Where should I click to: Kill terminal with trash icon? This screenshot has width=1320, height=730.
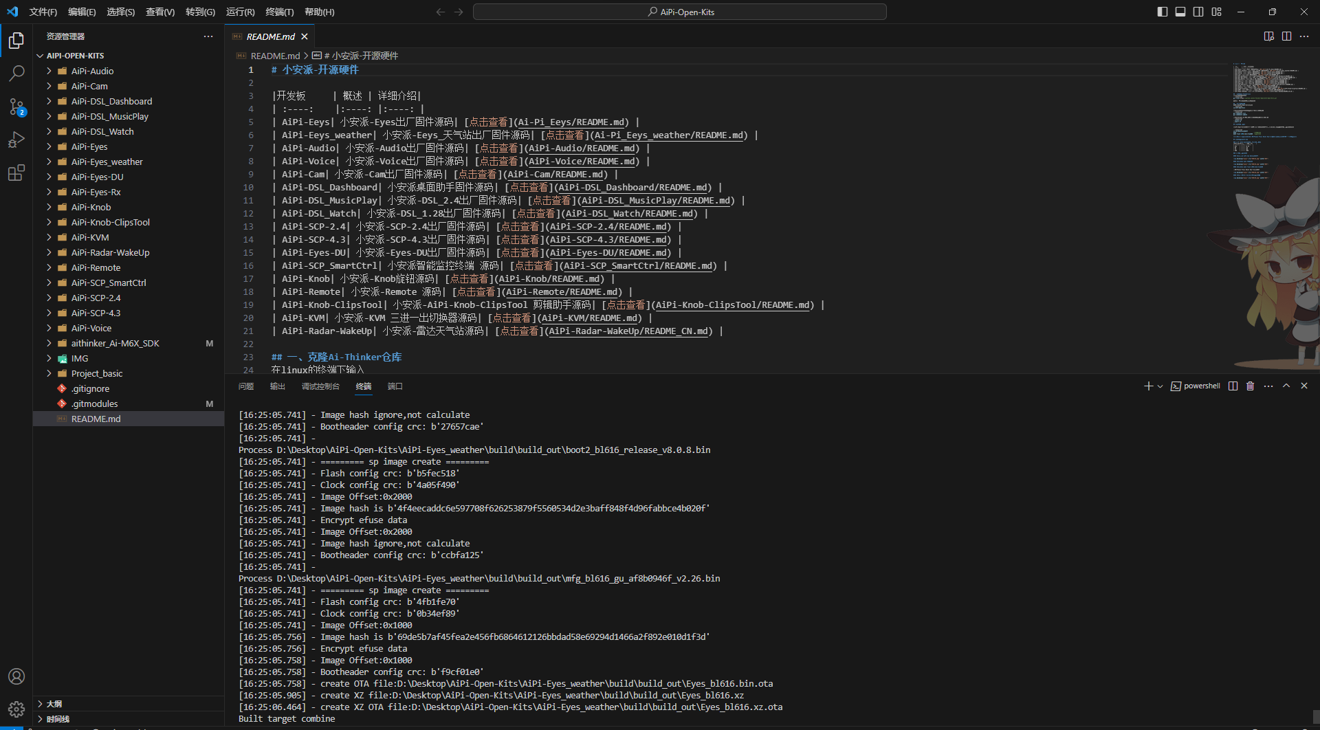click(x=1251, y=386)
